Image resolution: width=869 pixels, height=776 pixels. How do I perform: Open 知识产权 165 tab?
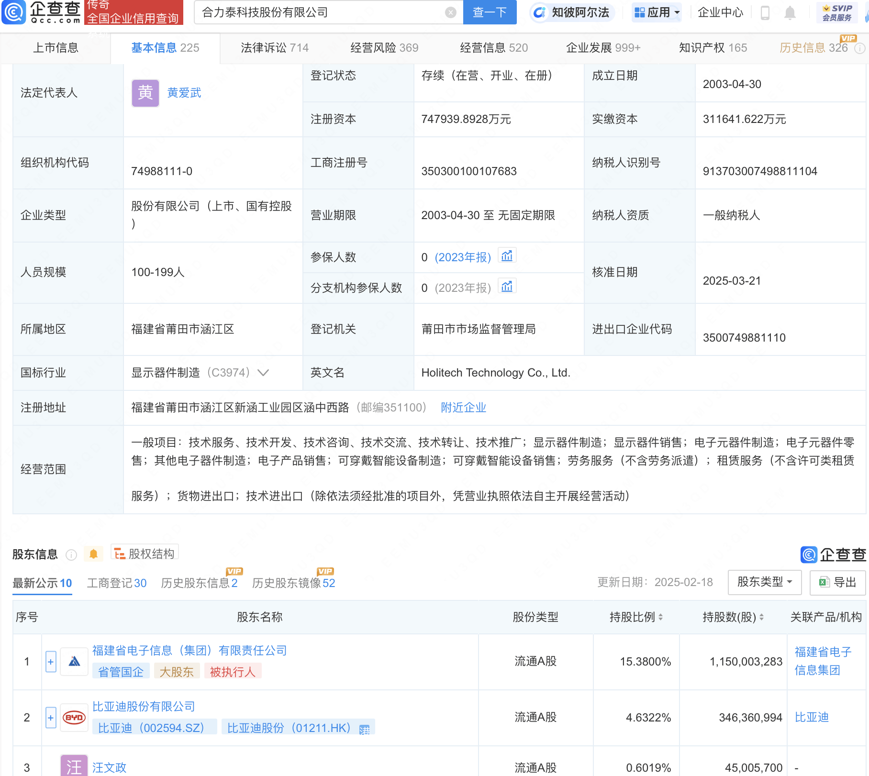713,48
